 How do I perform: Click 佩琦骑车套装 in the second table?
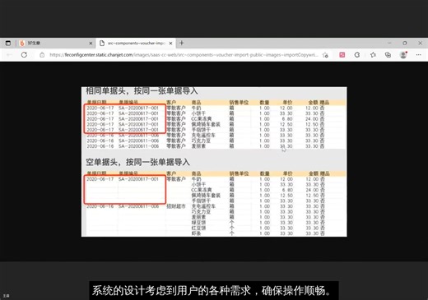[x=206, y=196]
